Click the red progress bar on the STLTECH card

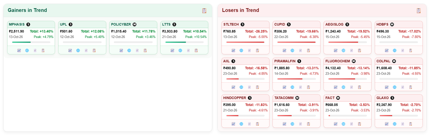(245, 42)
